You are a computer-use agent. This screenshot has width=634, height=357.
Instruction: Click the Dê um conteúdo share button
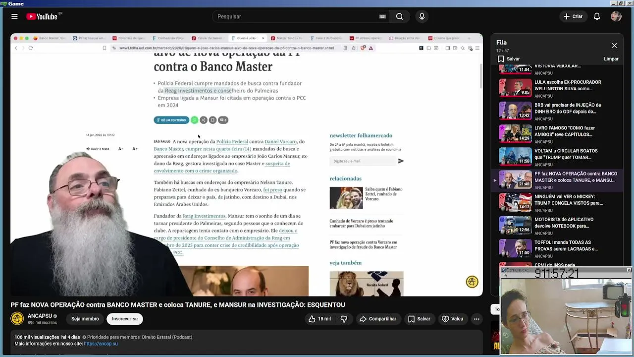click(171, 120)
